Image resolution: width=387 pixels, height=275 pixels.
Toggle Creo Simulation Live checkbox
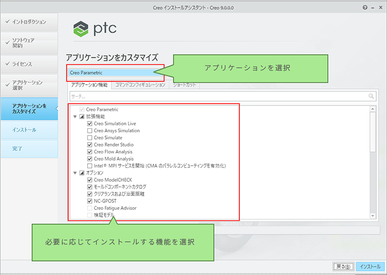(90, 124)
